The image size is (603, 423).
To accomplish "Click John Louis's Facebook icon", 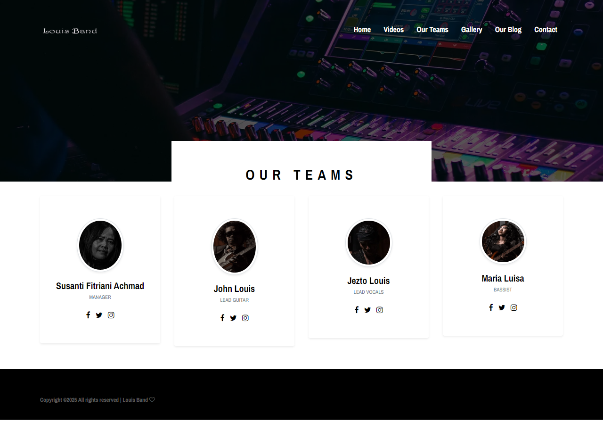I will (222, 318).
